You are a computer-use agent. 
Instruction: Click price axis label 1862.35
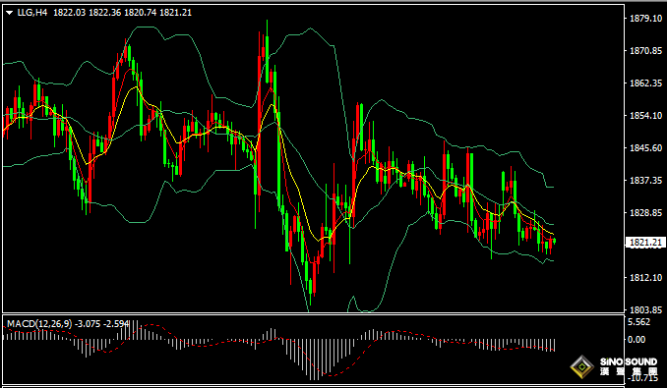pos(645,83)
